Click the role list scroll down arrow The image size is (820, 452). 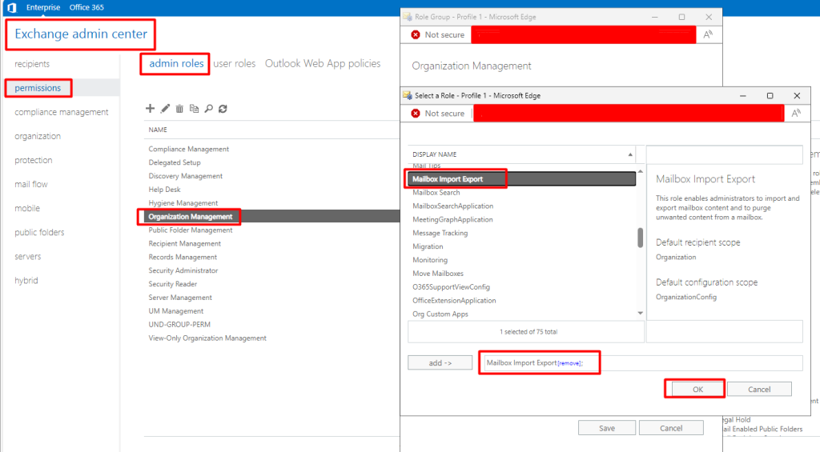[640, 314]
